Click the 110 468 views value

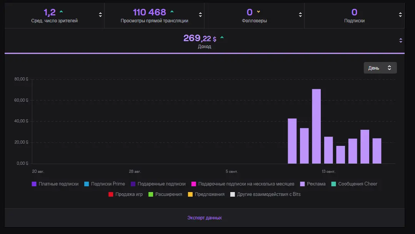tap(150, 12)
